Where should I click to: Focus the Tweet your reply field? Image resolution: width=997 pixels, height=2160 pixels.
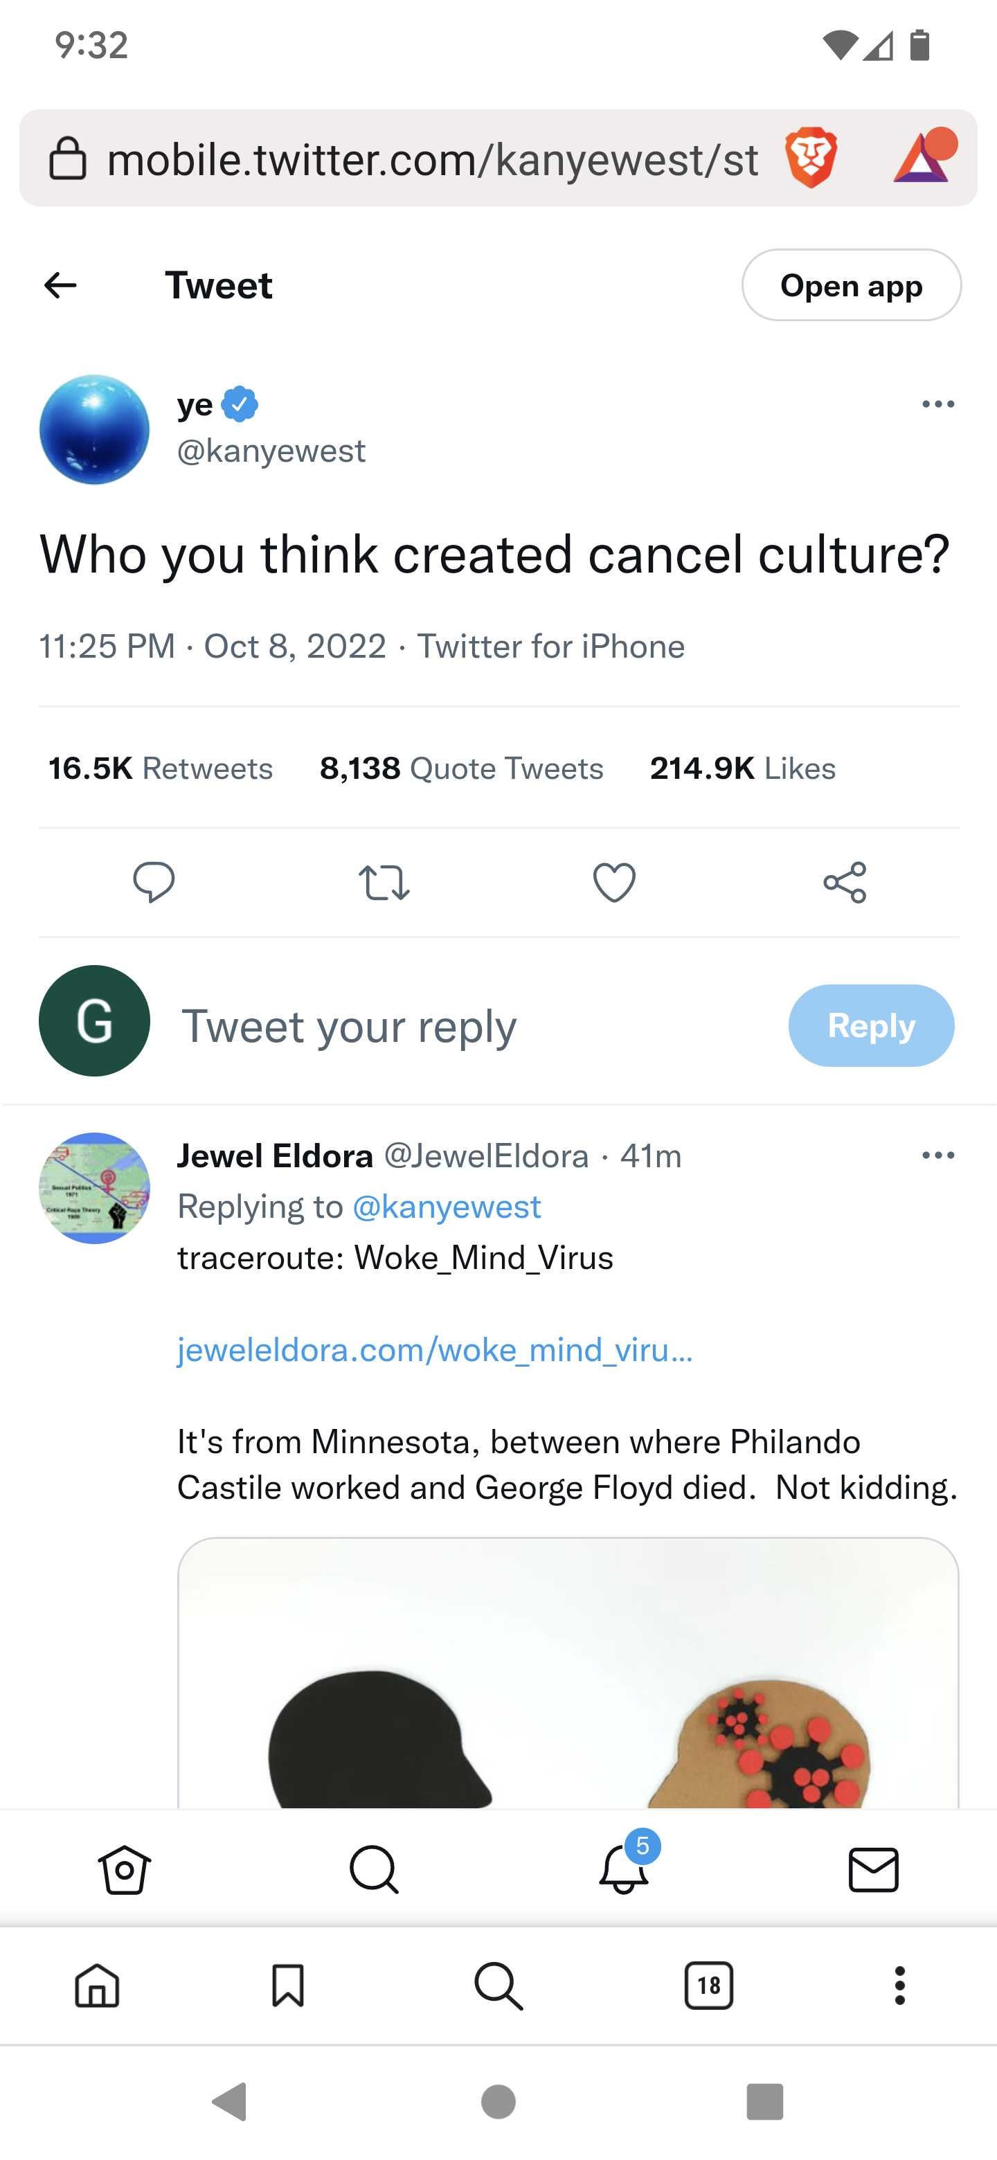pyautogui.click(x=478, y=1025)
